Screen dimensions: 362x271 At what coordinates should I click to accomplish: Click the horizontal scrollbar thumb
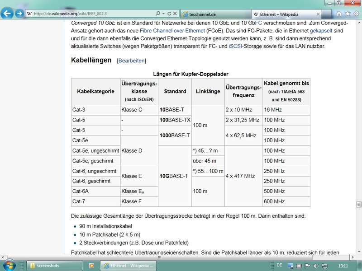(x=160, y=257)
